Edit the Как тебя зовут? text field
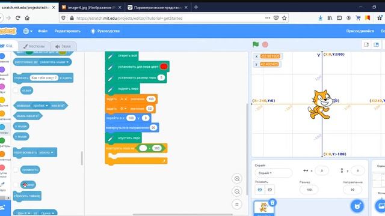Screen dimensions: 385x216 coord(44,78)
